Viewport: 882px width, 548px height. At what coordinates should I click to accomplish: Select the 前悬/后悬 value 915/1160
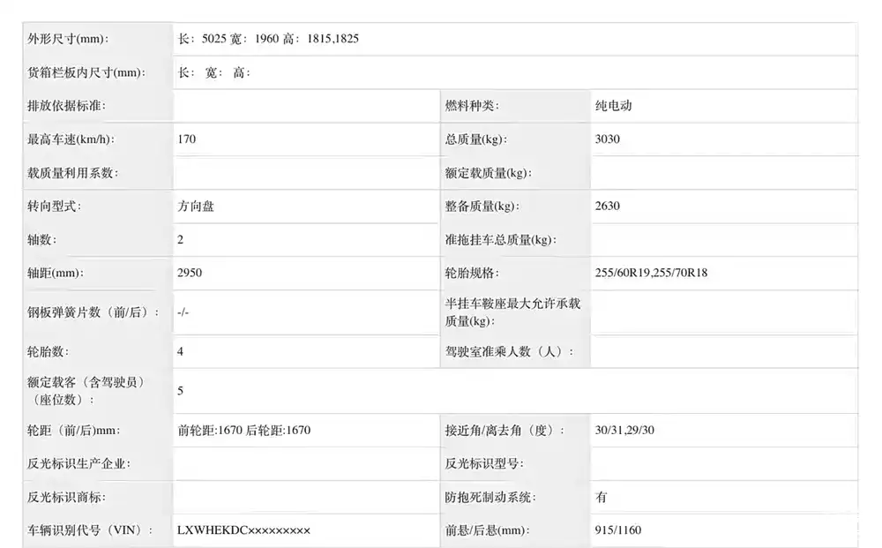(x=618, y=530)
